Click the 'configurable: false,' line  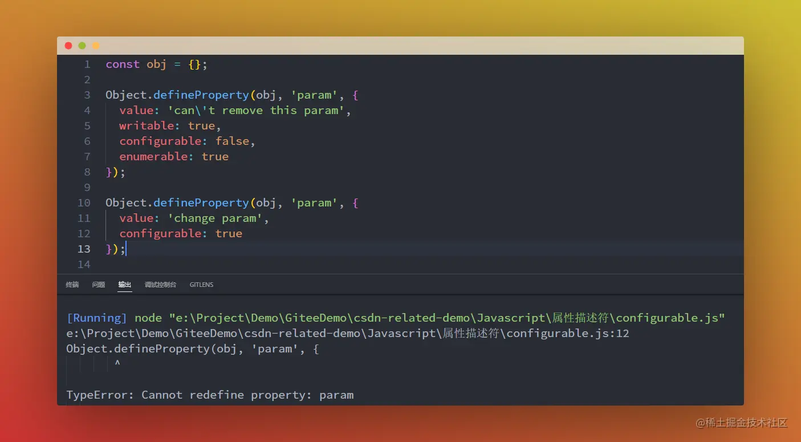click(x=187, y=141)
